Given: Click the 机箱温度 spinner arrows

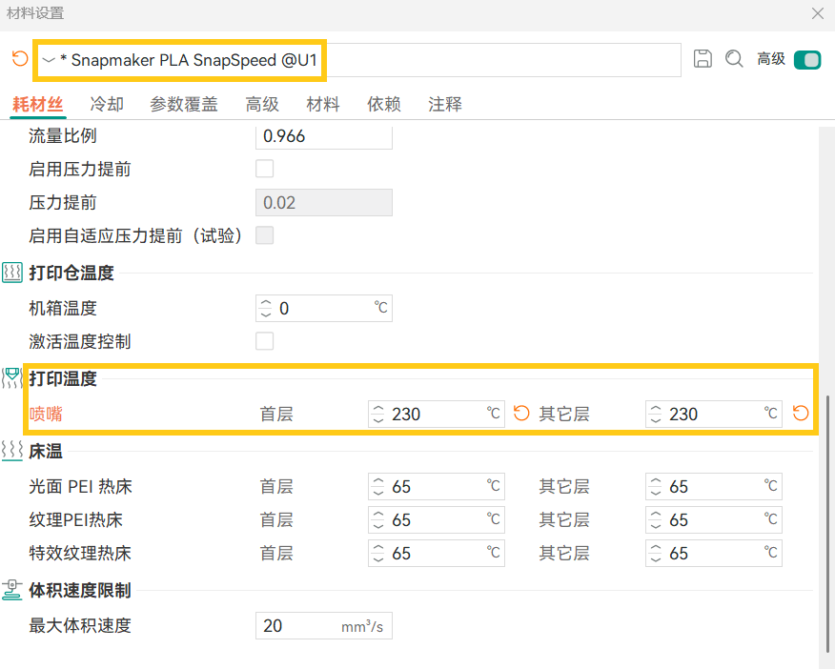Looking at the screenshot, I should pyautogui.click(x=266, y=308).
